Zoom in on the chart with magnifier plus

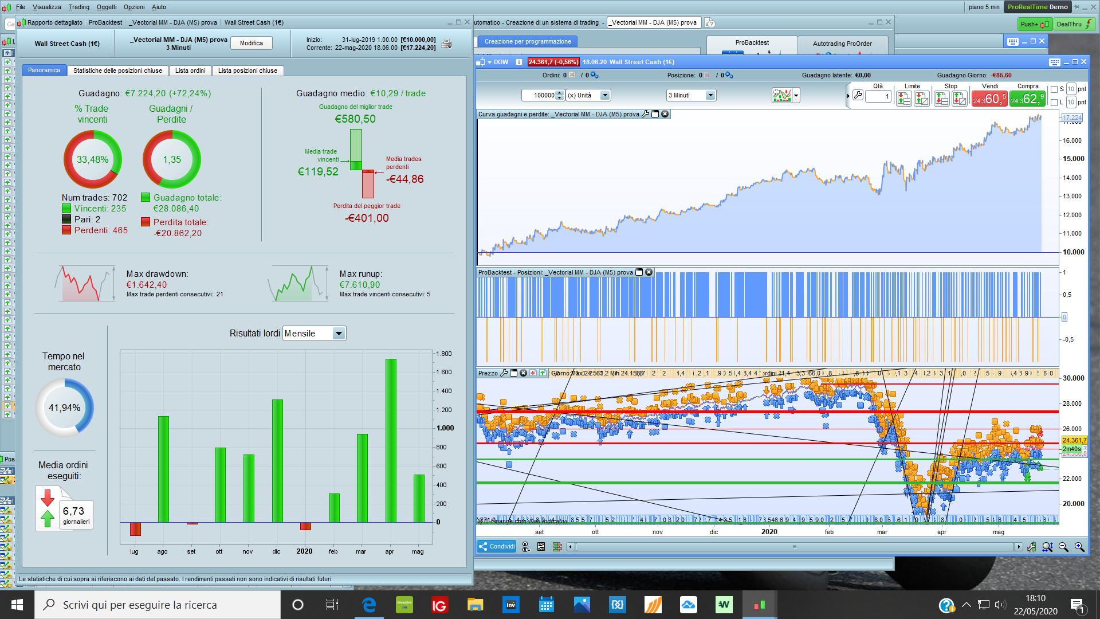pyautogui.click(x=1079, y=547)
